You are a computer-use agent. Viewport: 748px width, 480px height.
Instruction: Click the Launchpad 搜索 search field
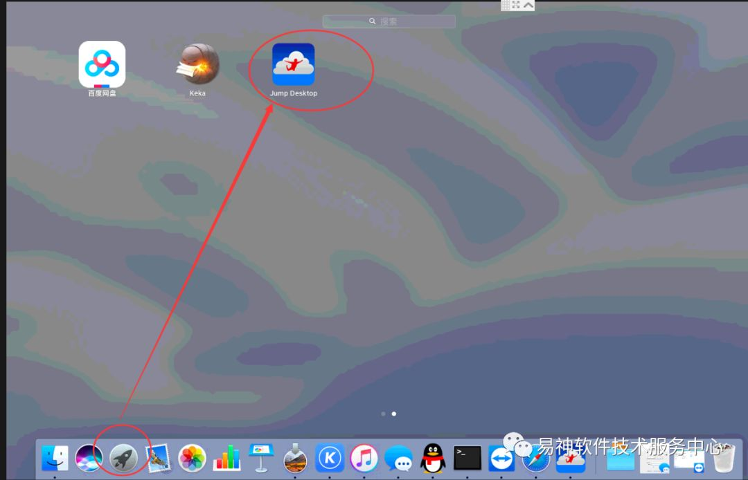coord(389,21)
